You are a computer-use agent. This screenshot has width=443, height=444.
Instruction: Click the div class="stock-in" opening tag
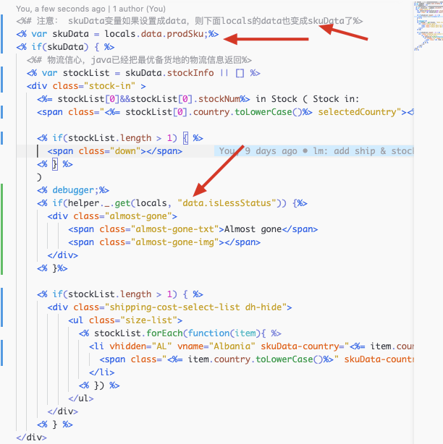(x=86, y=86)
